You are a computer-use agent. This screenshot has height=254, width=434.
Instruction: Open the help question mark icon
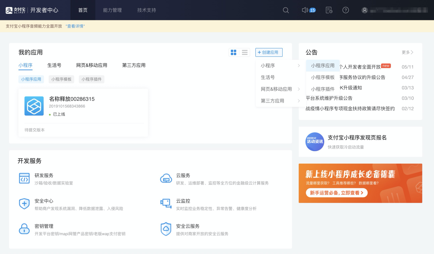(345, 10)
